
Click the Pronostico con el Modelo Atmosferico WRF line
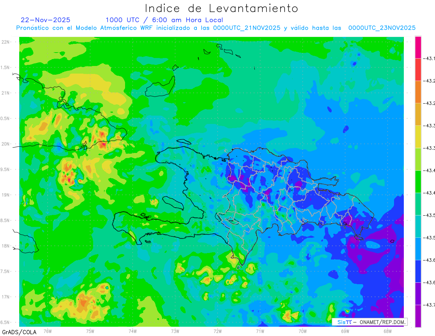tap(216, 28)
